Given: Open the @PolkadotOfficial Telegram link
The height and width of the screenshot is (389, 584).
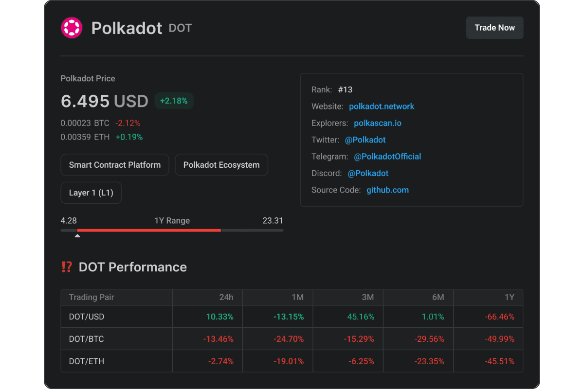Looking at the screenshot, I should (387, 157).
